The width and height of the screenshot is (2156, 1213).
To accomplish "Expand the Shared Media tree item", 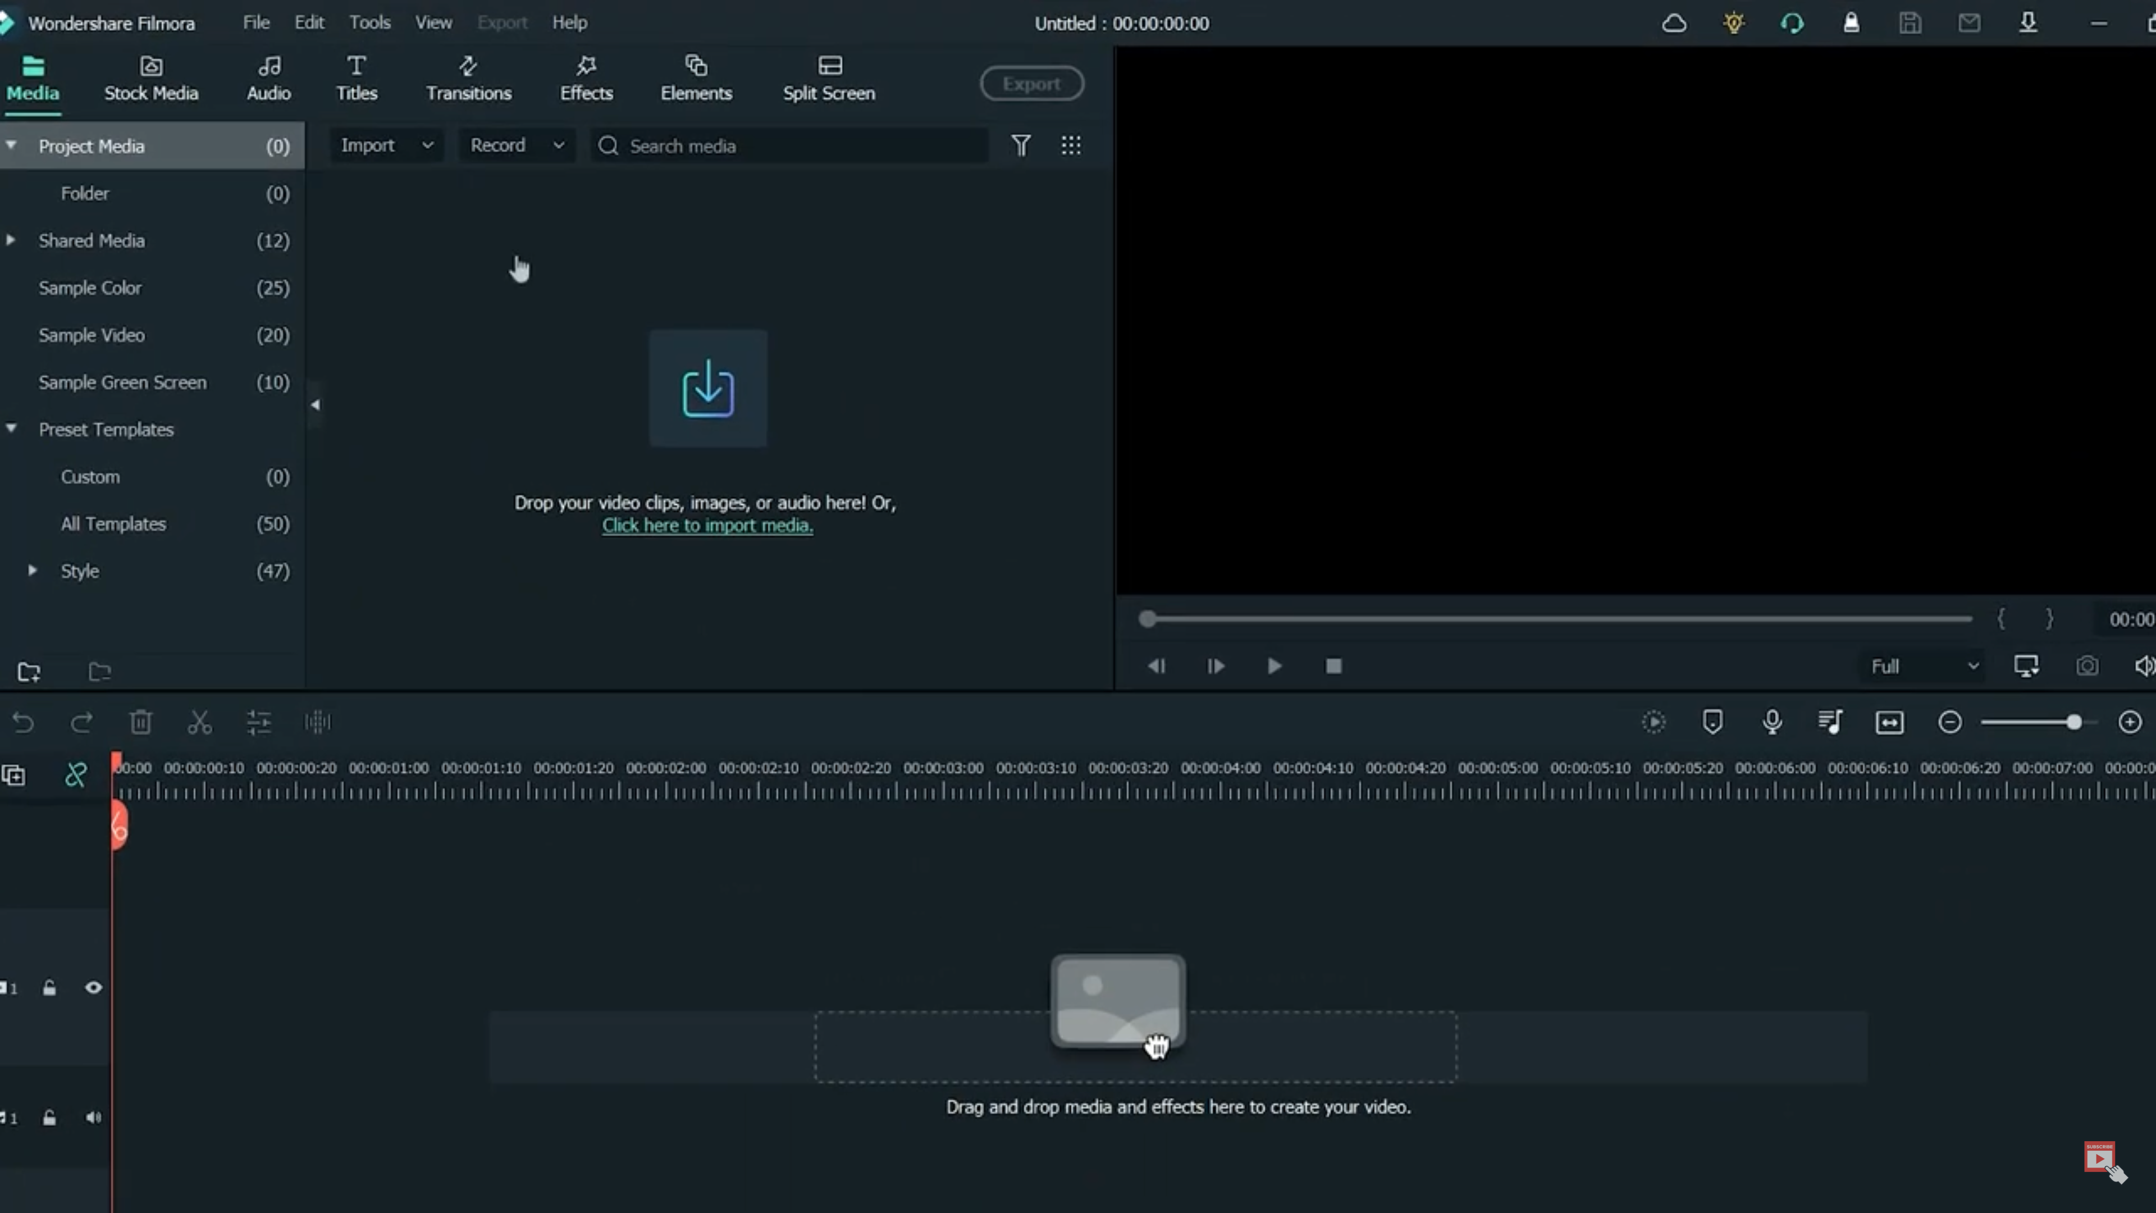I will tap(11, 240).
